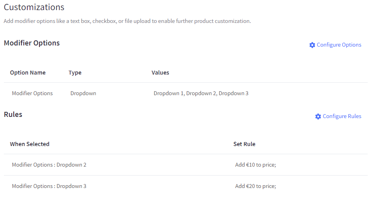
Task: Click the Customizations page heading
Action: click(34, 7)
